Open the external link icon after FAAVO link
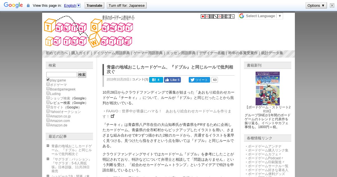This screenshot has width=337, height=177. (x=113, y=116)
